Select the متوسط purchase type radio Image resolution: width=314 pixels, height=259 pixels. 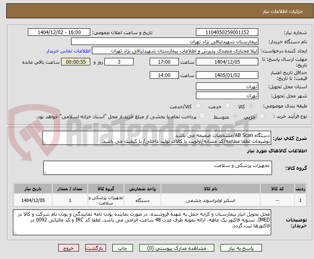click(x=235, y=116)
